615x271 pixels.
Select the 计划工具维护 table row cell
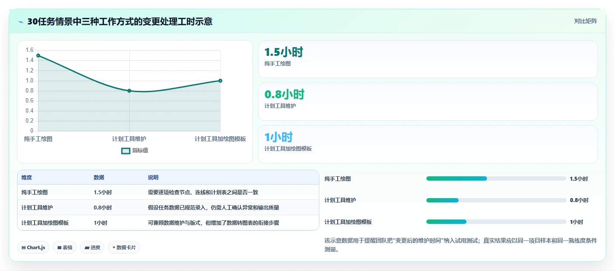coord(37,208)
